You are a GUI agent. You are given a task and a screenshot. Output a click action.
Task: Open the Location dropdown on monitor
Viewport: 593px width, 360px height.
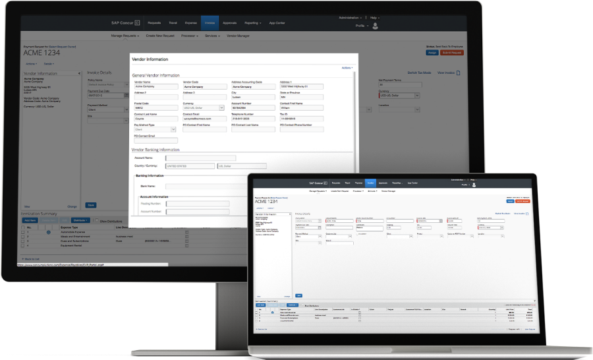click(x=418, y=109)
